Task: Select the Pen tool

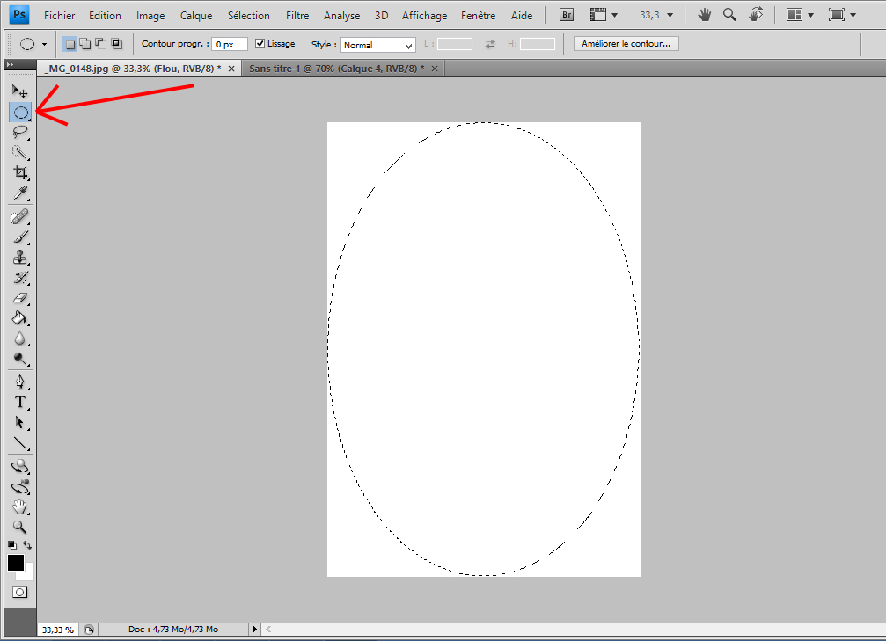Action: [20, 381]
